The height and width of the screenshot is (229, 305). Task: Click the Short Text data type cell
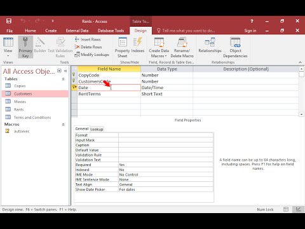point(166,94)
